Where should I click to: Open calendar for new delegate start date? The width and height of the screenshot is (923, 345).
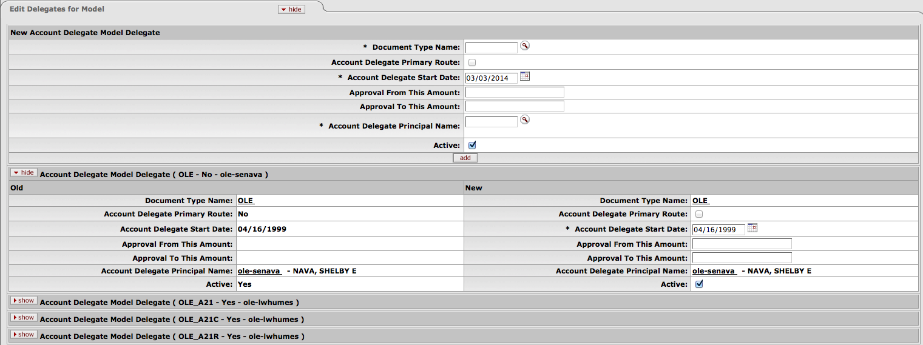point(525,76)
